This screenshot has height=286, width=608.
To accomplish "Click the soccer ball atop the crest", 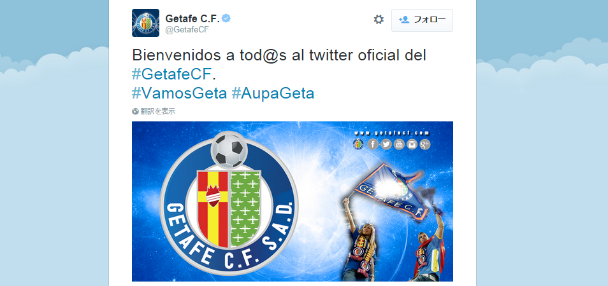I will point(229,149).
